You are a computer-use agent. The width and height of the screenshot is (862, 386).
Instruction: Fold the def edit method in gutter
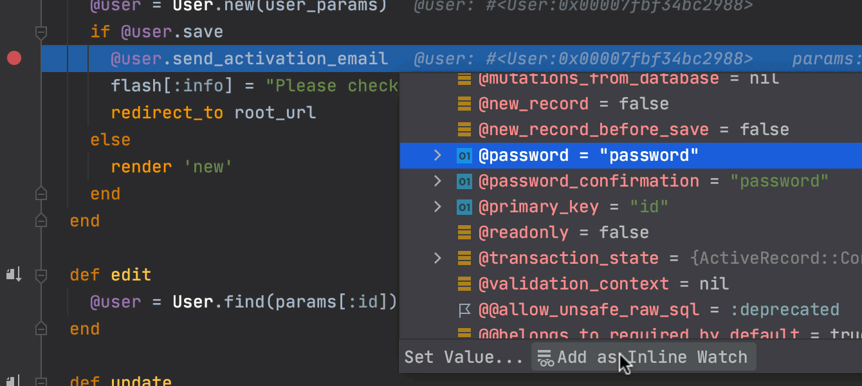(x=41, y=275)
